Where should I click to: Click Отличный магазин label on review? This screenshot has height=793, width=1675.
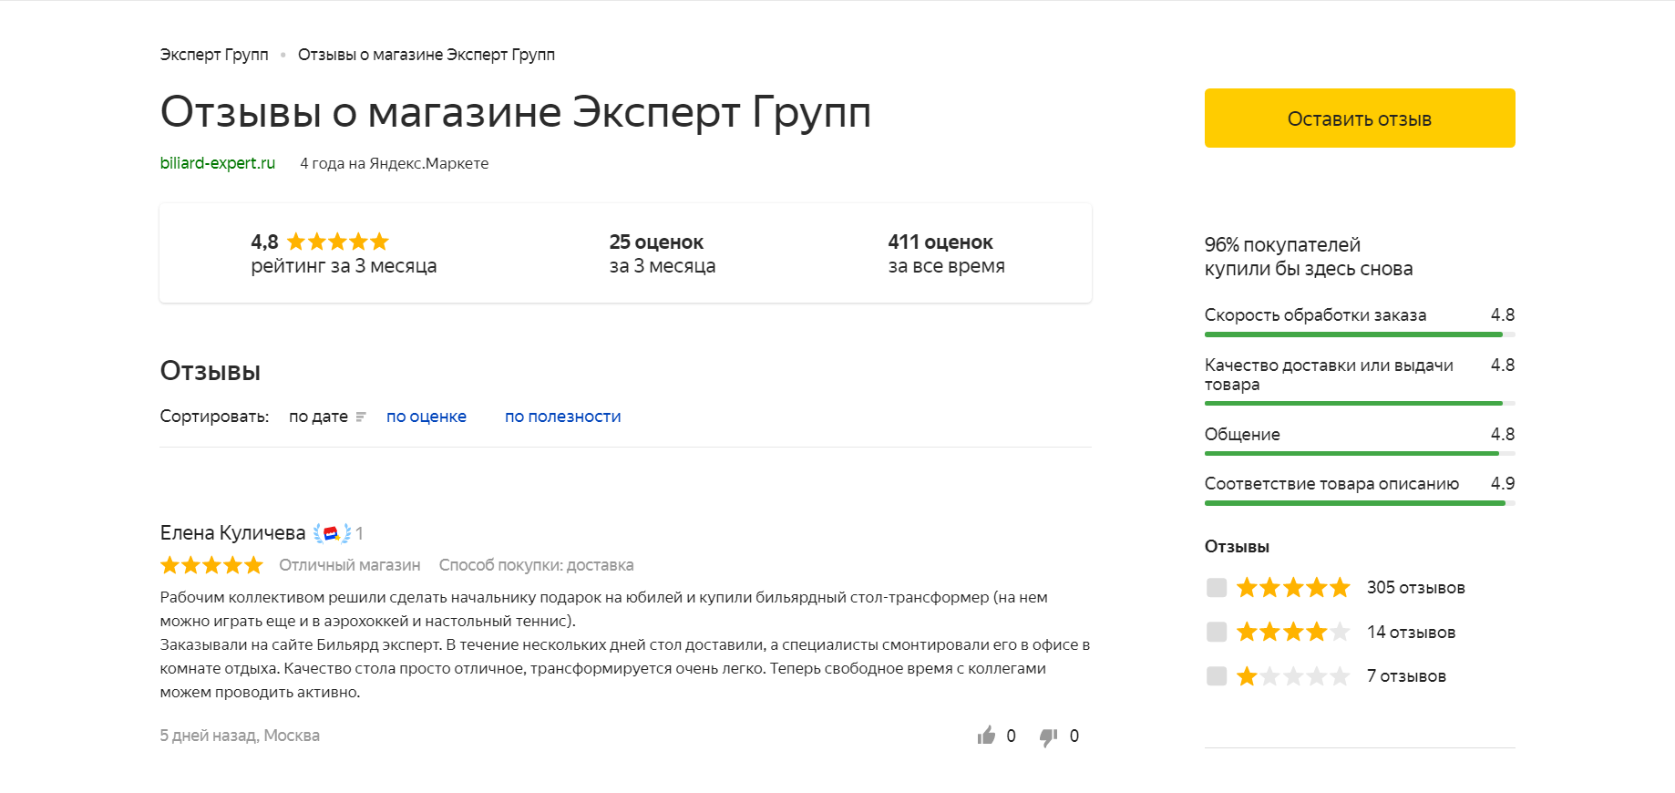(350, 565)
